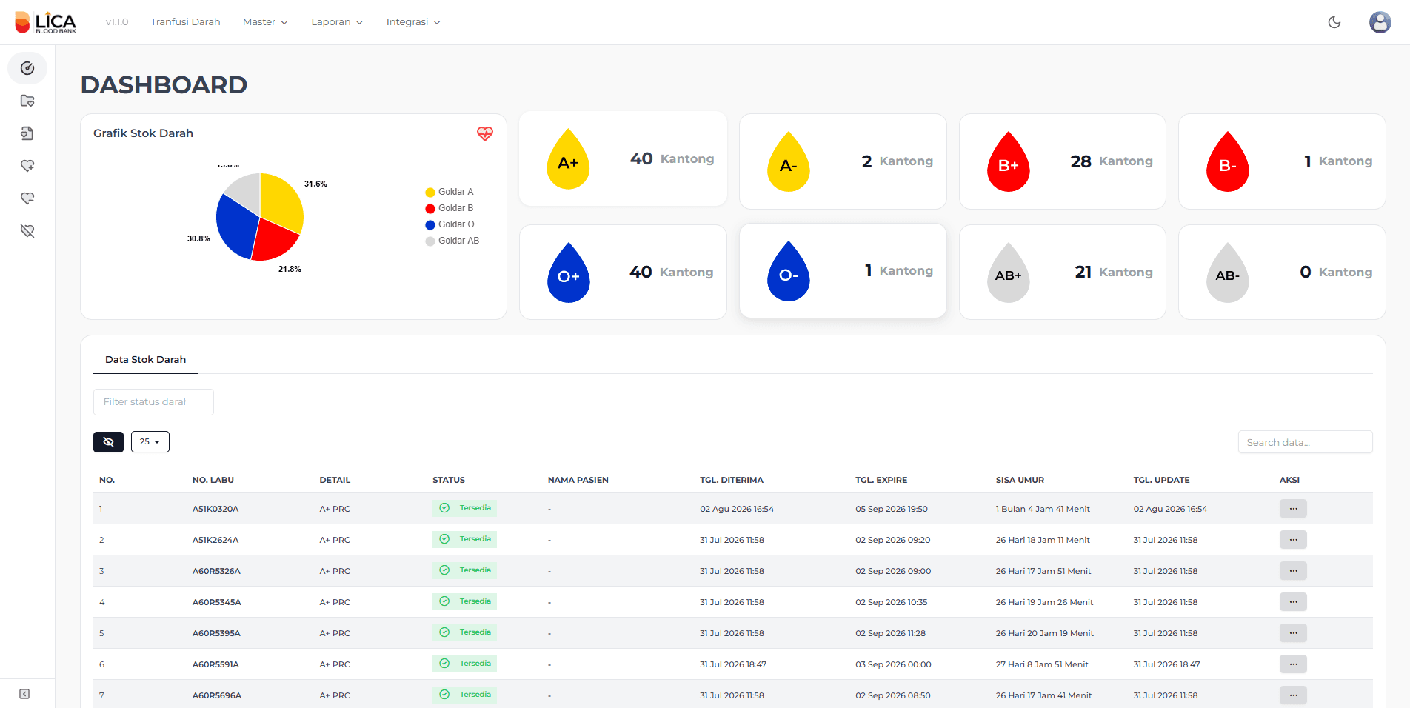Open the 25 rows-per-page dropdown
Image resolution: width=1410 pixels, height=708 pixels.
(x=150, y=441)
